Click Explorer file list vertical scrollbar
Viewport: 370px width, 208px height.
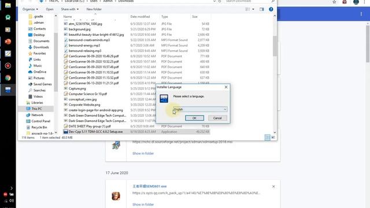point(275,46)
